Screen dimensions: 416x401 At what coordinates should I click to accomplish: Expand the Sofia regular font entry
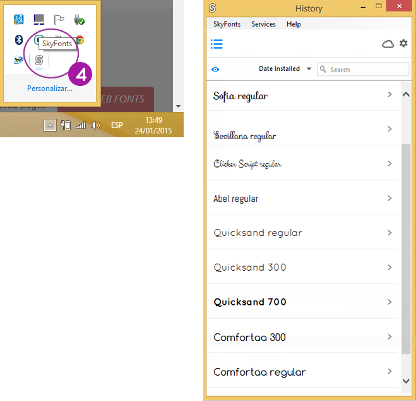click(x=389, y=95)
